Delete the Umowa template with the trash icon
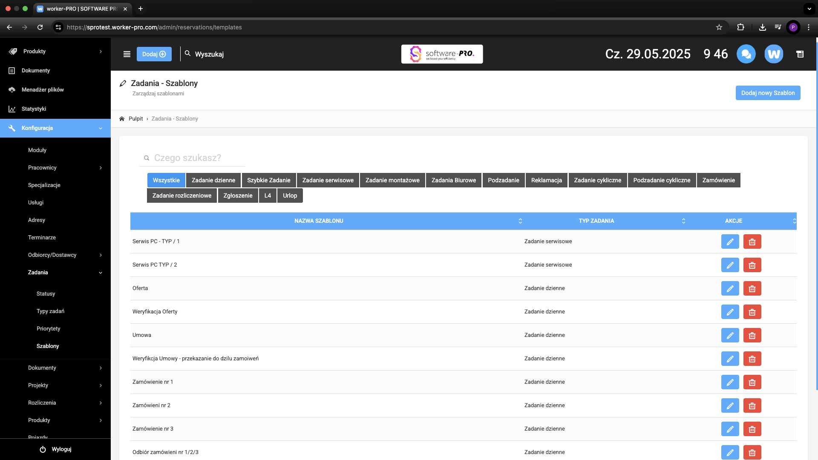The image size is (818, 460). [x=752, y=335]
